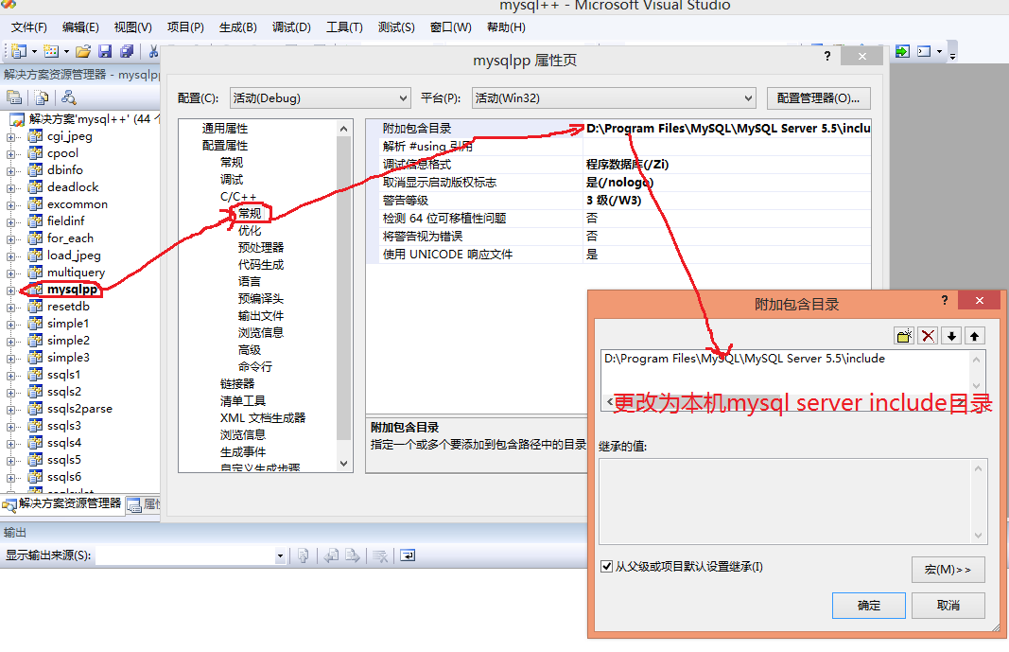Click the next message icon in Output toolbar
This screenshot has width=1009, height=652.
352,555
